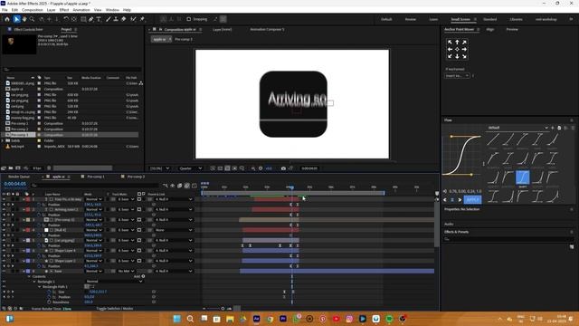
Task: Select the Pen tool
Action: coord(90,19)
